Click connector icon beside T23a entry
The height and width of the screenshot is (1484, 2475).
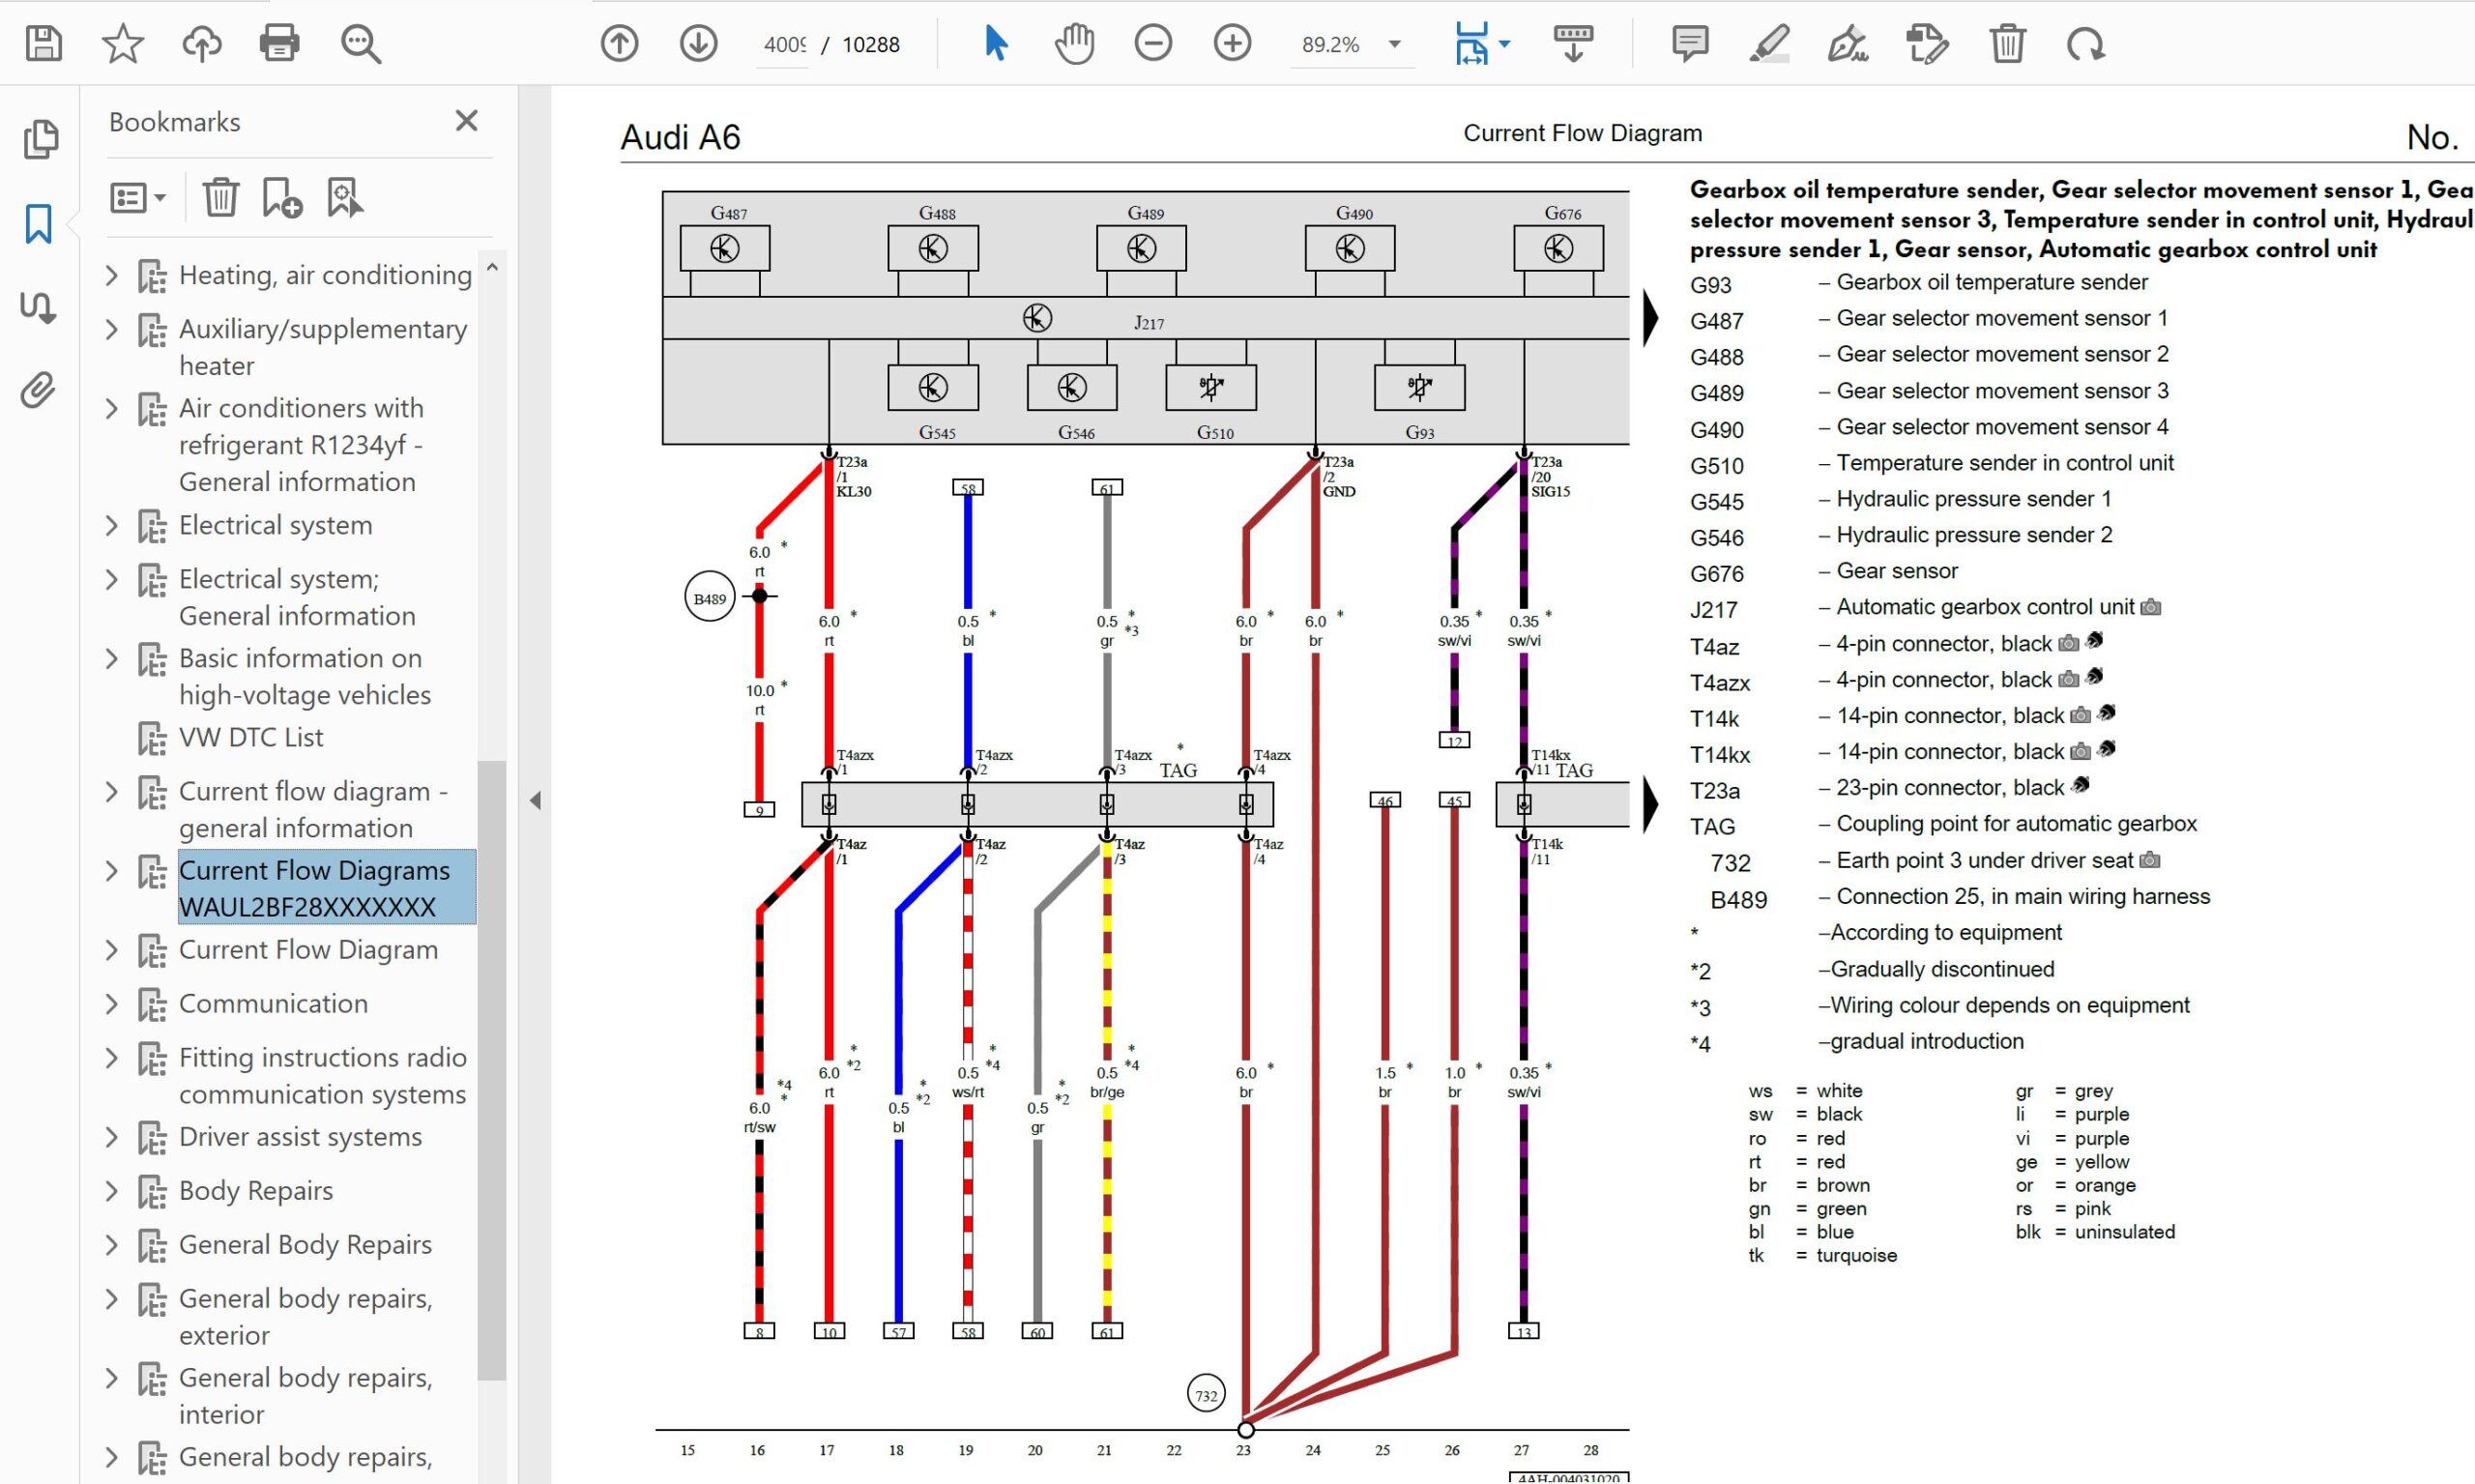pyautogui.click(x=2081, y=785)
